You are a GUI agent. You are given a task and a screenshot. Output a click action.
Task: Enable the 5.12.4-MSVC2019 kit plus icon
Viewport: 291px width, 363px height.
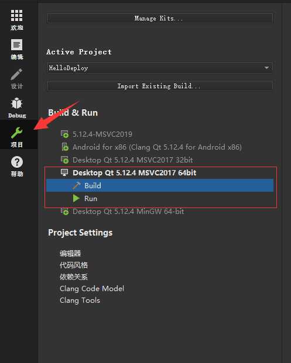pyautogui.click(x=64, y=134)
